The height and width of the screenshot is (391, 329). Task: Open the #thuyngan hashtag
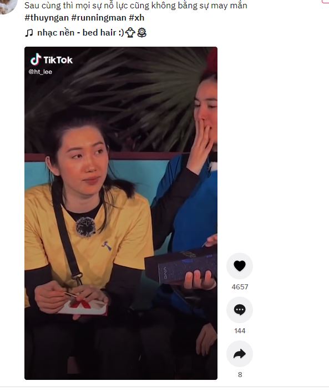pyautogui.click(x=47, y=18)
